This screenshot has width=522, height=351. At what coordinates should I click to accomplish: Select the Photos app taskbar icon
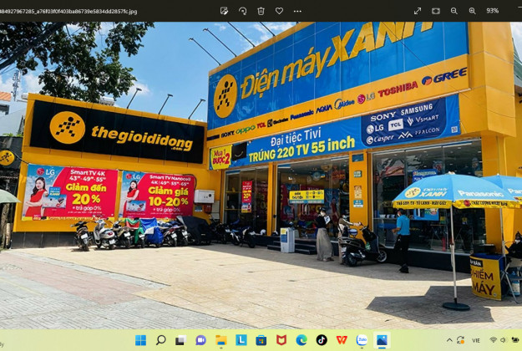coord(382,340)
